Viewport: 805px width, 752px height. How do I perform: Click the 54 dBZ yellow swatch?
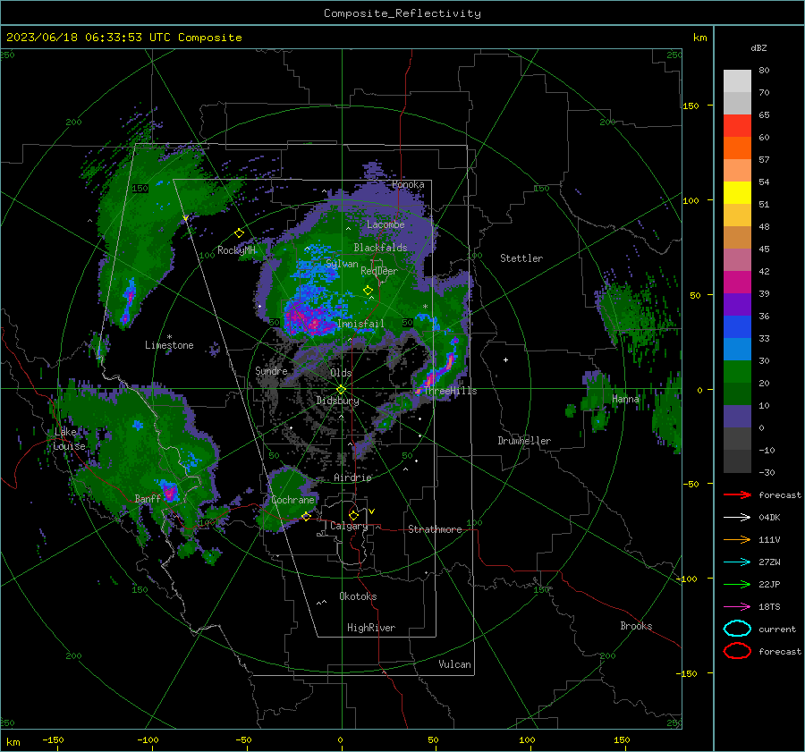[x=737, y=193]
